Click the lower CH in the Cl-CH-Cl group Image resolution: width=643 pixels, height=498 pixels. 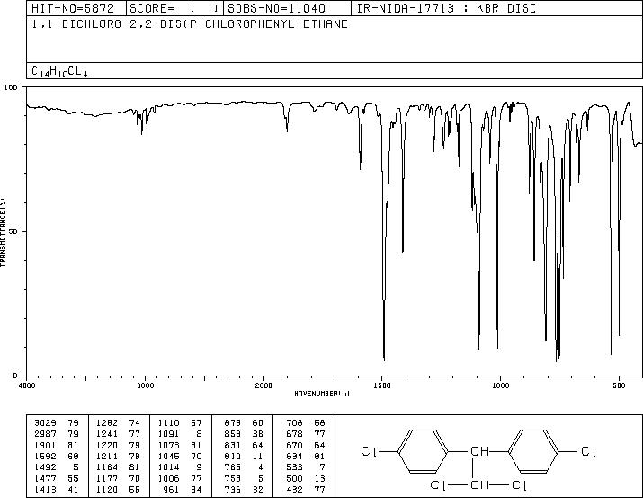pyautogui.click(x=479, y=485)
